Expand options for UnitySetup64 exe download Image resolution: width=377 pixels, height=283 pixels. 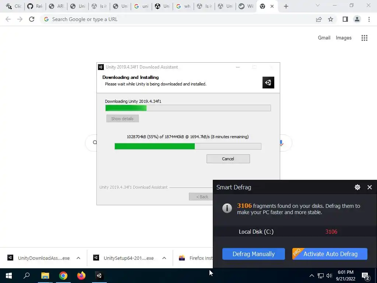click(x=164, y=258)
